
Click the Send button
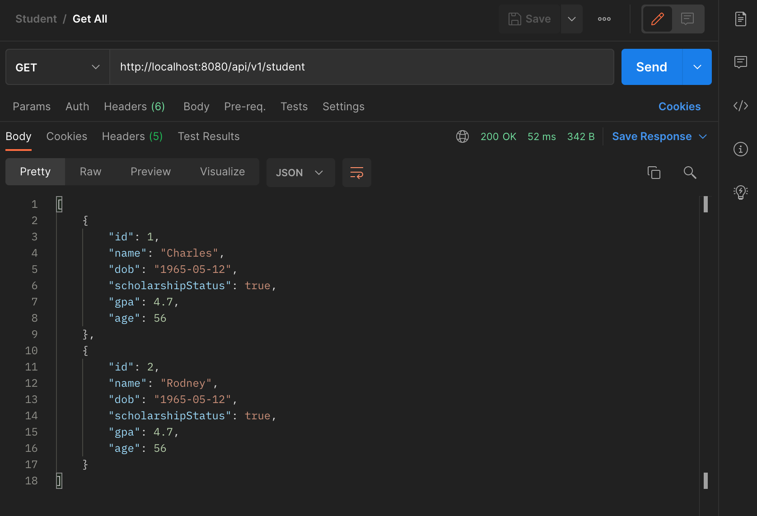coord(651,67)
